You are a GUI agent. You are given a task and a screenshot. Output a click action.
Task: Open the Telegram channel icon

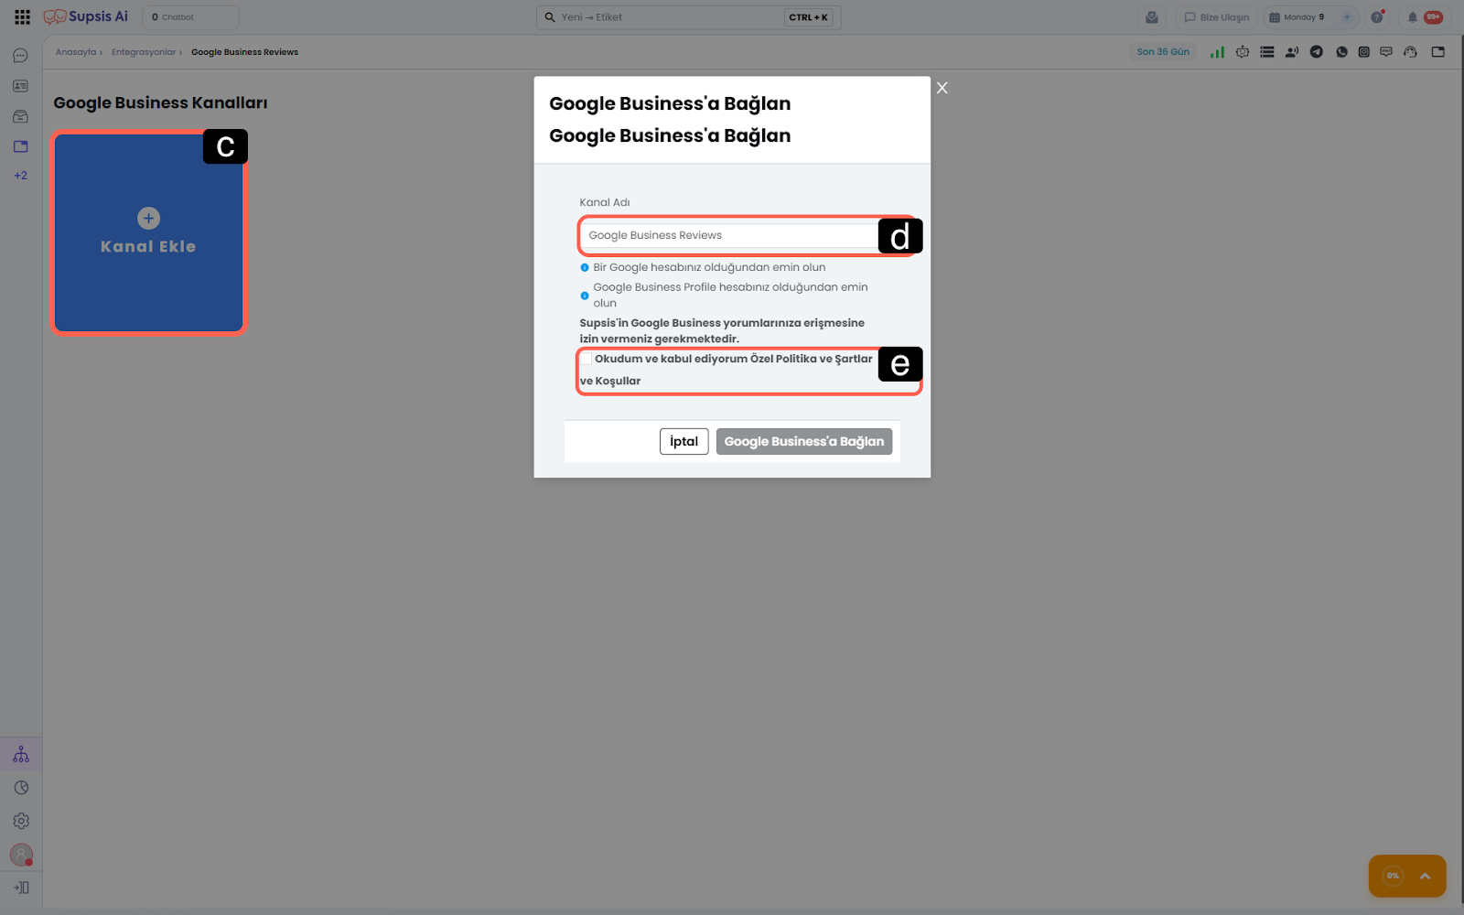(1316, 52)
